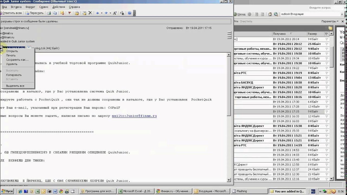The height and width of the screenshot is (195, 347).
Task: Click the encoding/translate icon in message toolbar
Action: tap(122, 13)
